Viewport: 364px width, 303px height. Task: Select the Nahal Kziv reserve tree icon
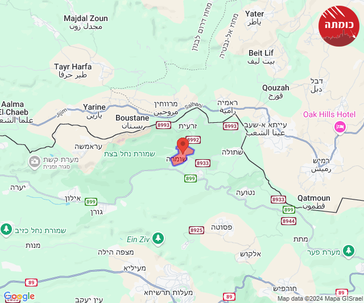click(x=6, y=230)
